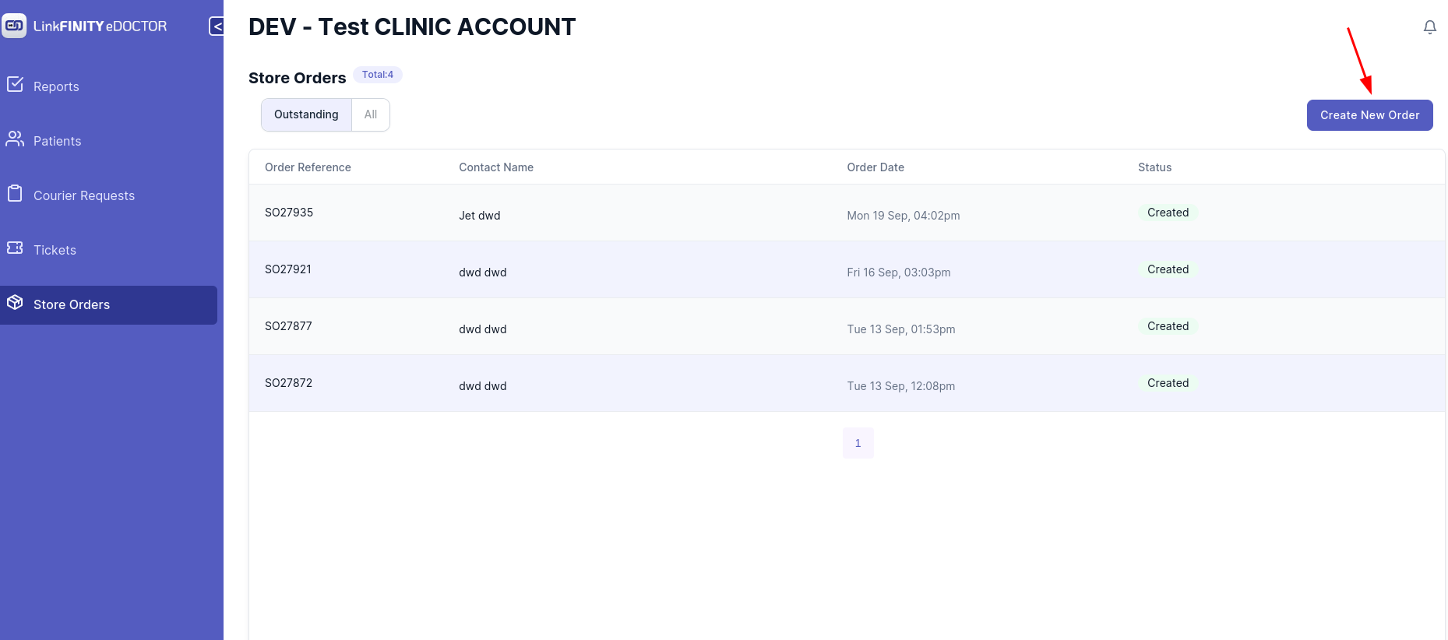Click the Store Orders page heading

tap(297, 78)
